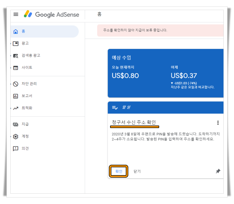
Task: Expand the 계정 submenu arrow
Action: (x=11, y=137)
